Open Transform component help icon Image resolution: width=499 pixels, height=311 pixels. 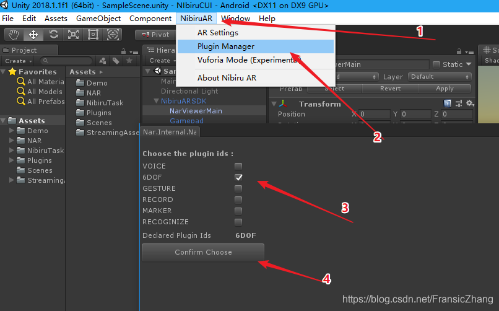click(447, 103)
